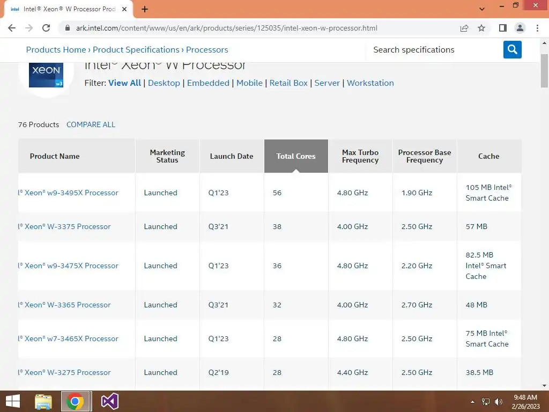Sort by Total Cores column
This screenshot has height=412, width=549.
click(x=296, y=156)
